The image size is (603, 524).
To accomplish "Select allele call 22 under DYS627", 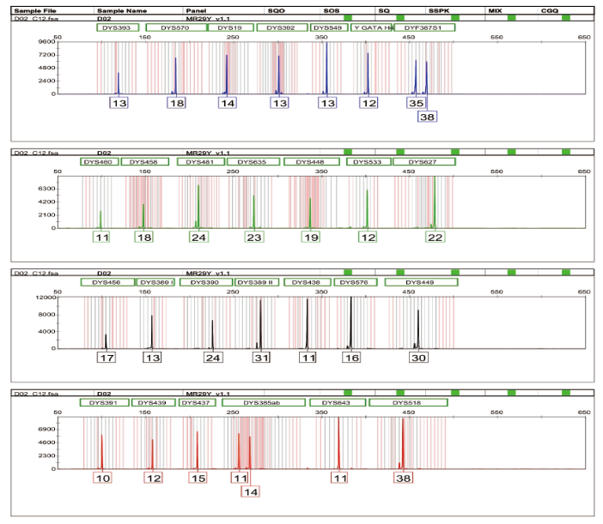I will coord(435,237).
